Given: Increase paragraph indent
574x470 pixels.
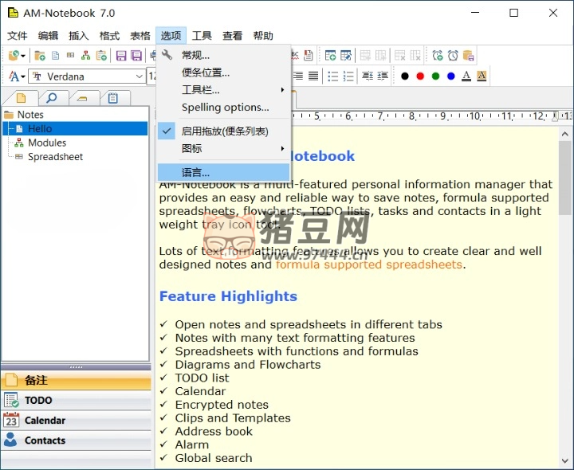Looking at the screenshot, I should point(383,76).
